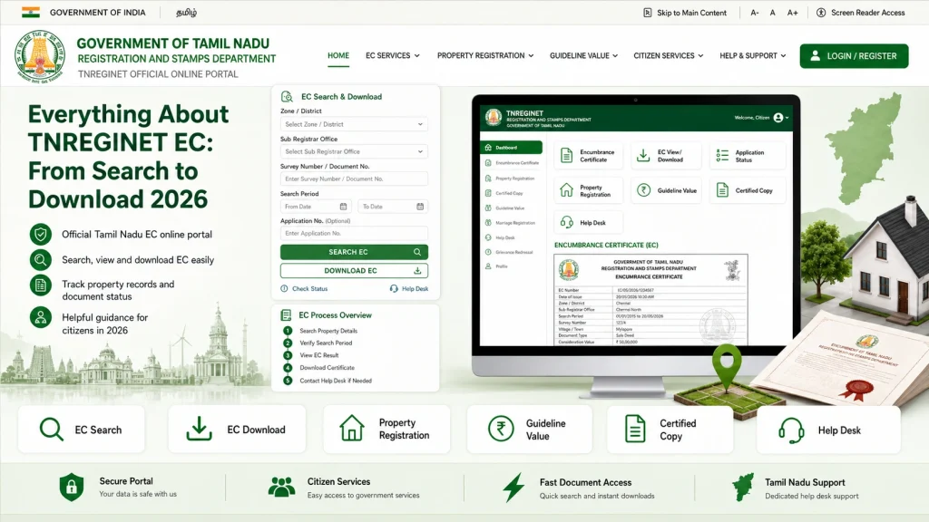
Task: Click "Search Property Details" step text
Action: click(x=328, y=331)
